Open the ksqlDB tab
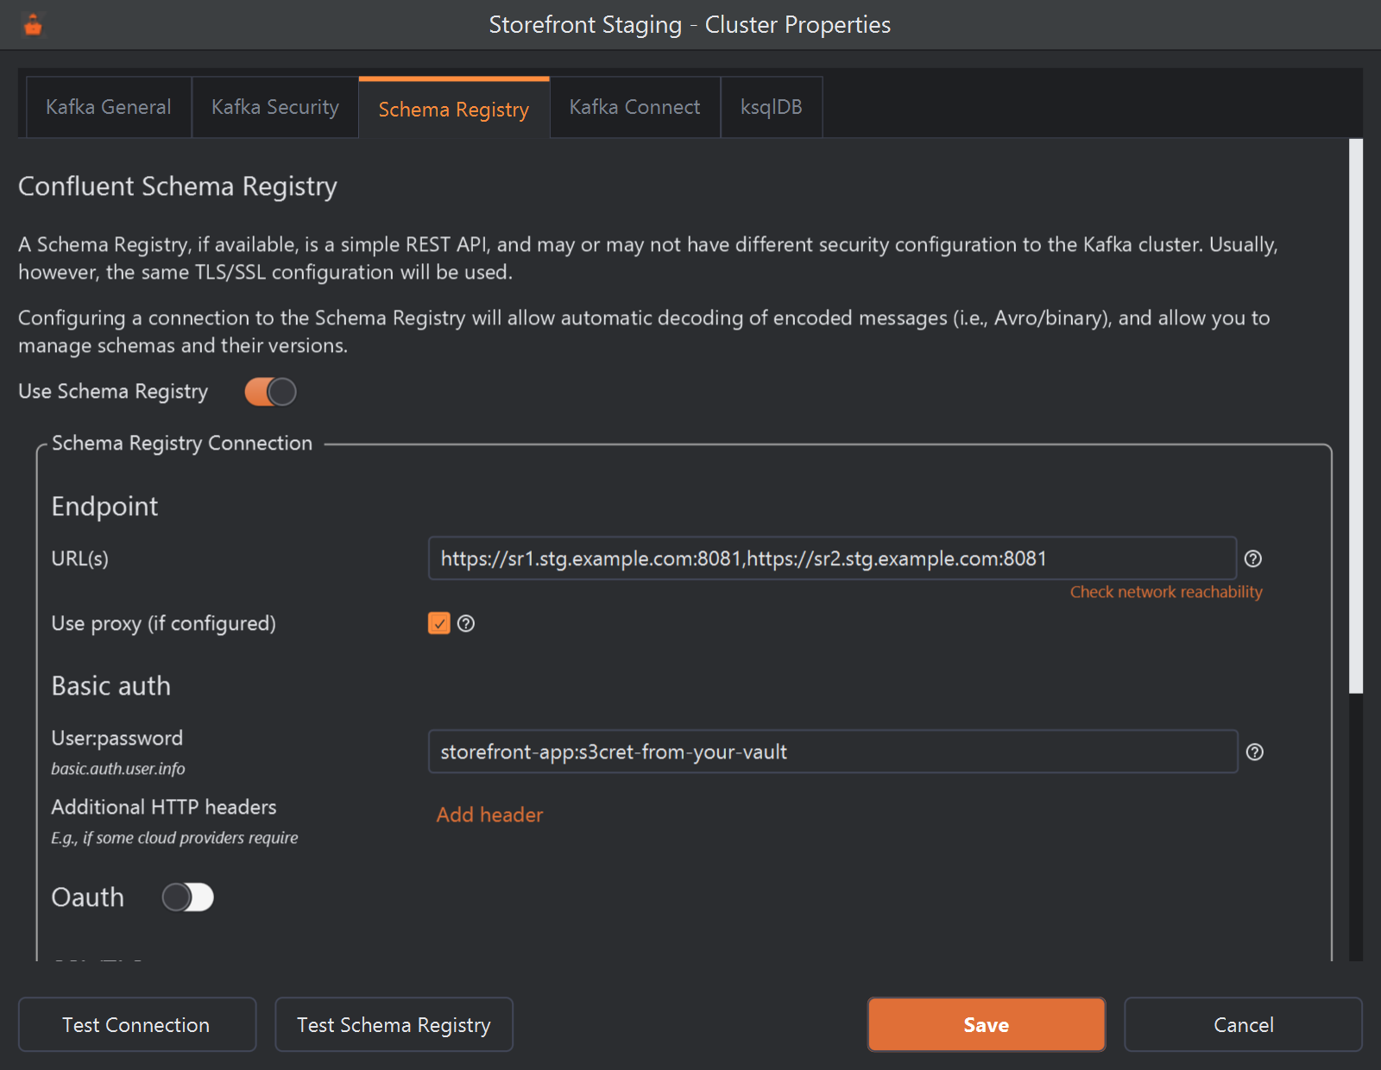This screenshot has height=1070, width=1381. coord(772,107)
